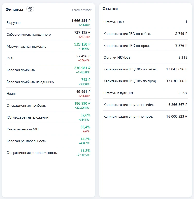The image size is (194, 199).
Task: Select the Остатки в пути, шт label
Action: click(118, 93)
